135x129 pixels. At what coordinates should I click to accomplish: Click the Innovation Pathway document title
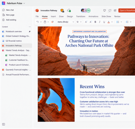49,11
